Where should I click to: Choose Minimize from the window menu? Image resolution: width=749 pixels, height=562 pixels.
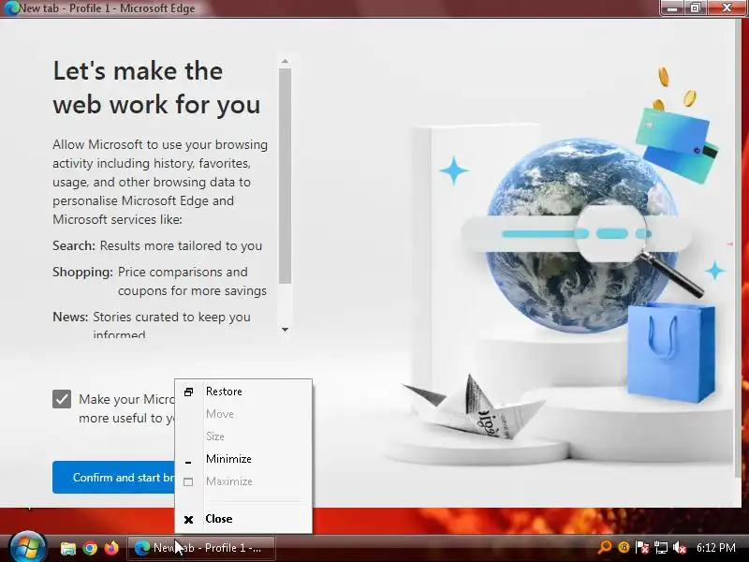(x=243, y=459)
